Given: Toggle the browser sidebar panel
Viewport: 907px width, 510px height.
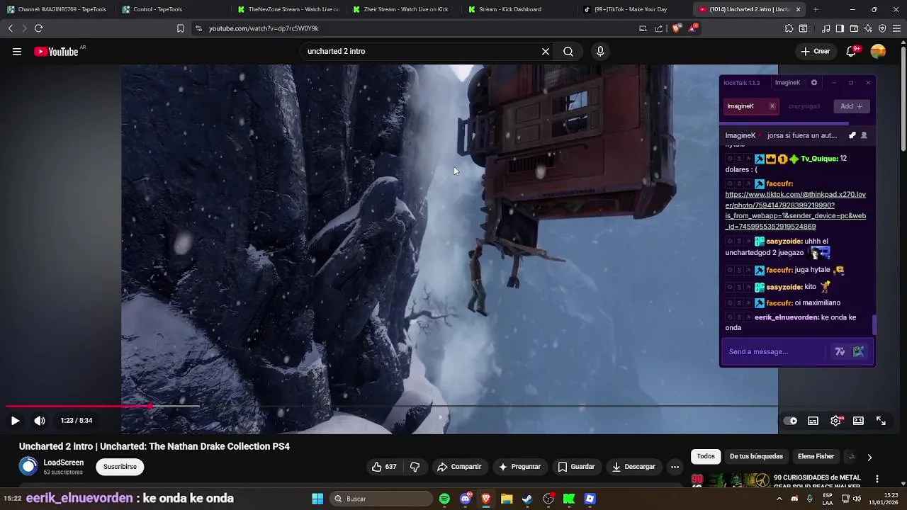Looking at the screenshot, I should 840,28.
